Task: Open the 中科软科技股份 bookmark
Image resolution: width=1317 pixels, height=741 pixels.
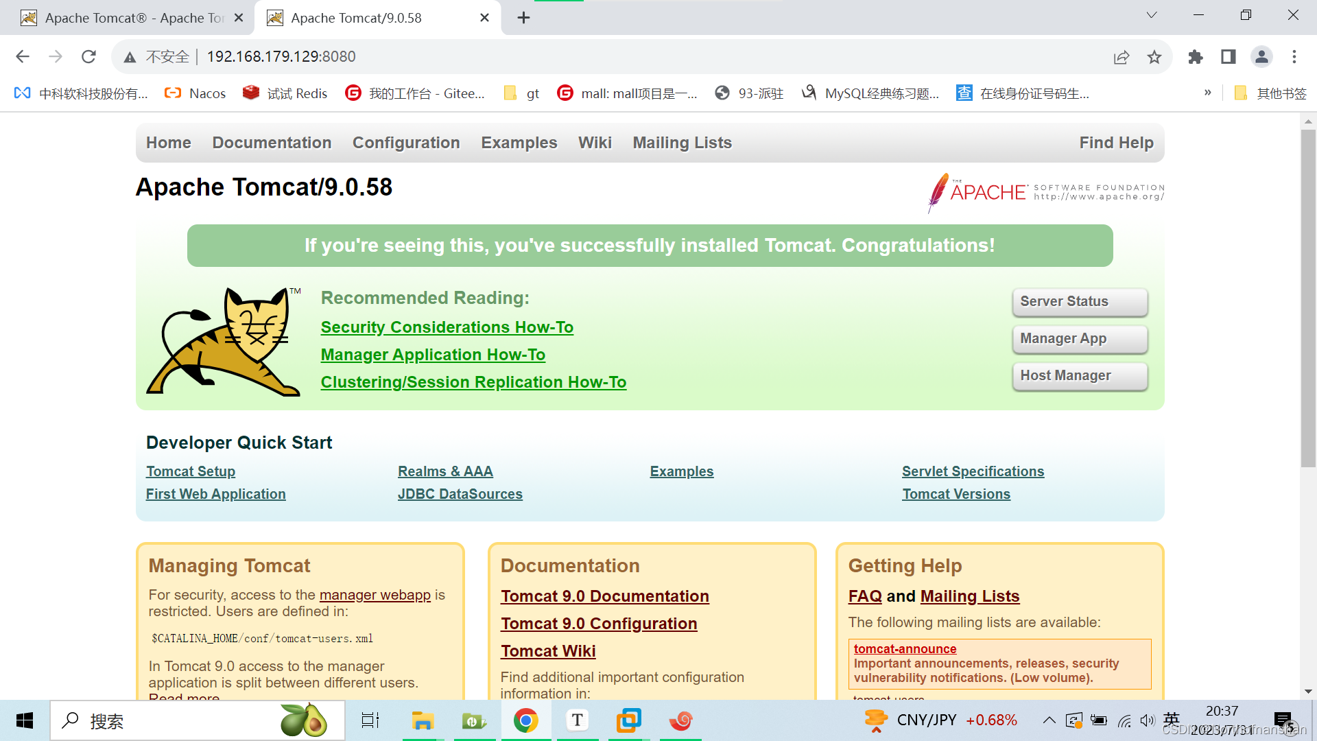Action: pos(81,93)
